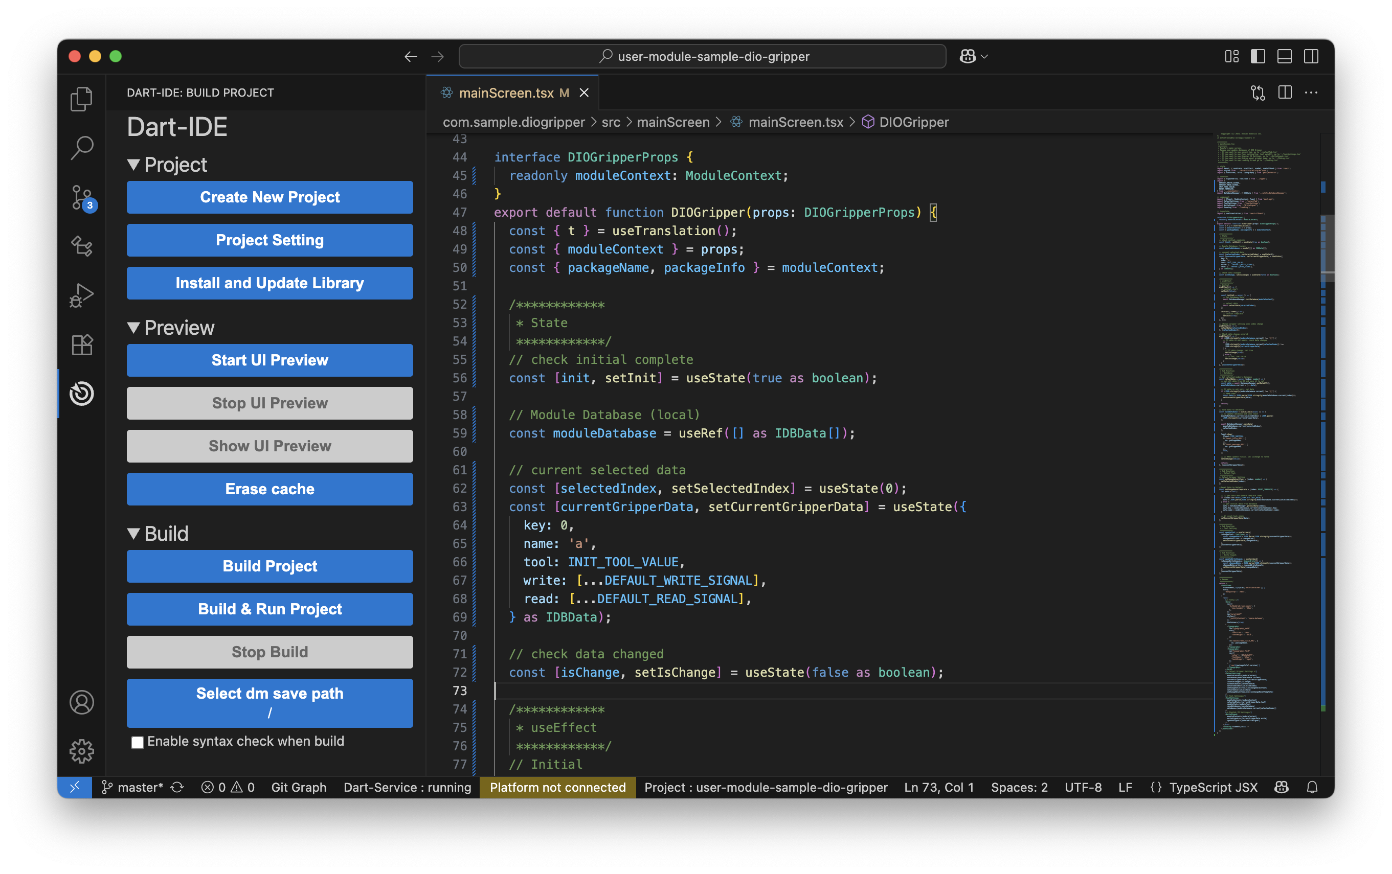Image resolution: width=1392 pixels, height=874 pixels.
Task: Enable syntax check when build checkbox
Action: 137,742
